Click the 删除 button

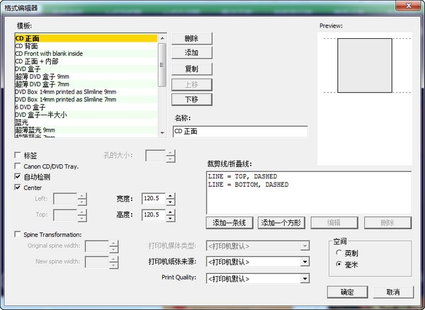pos(191,38)
